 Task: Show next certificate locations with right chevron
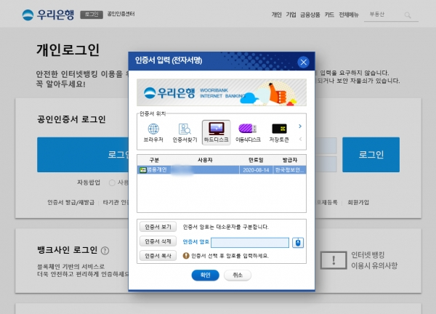point(300,126)
